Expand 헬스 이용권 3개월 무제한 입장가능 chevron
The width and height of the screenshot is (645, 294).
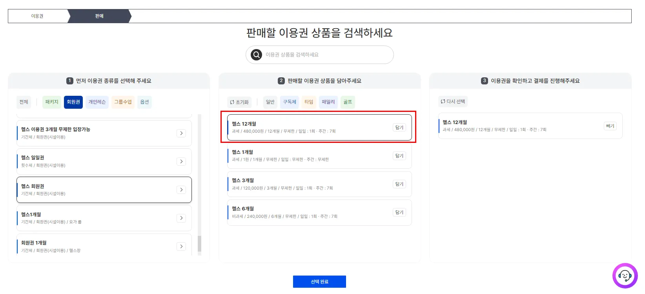[181, 133]
